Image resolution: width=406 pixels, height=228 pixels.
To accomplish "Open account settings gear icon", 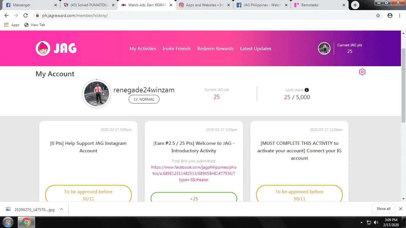I will coord(362,72).
